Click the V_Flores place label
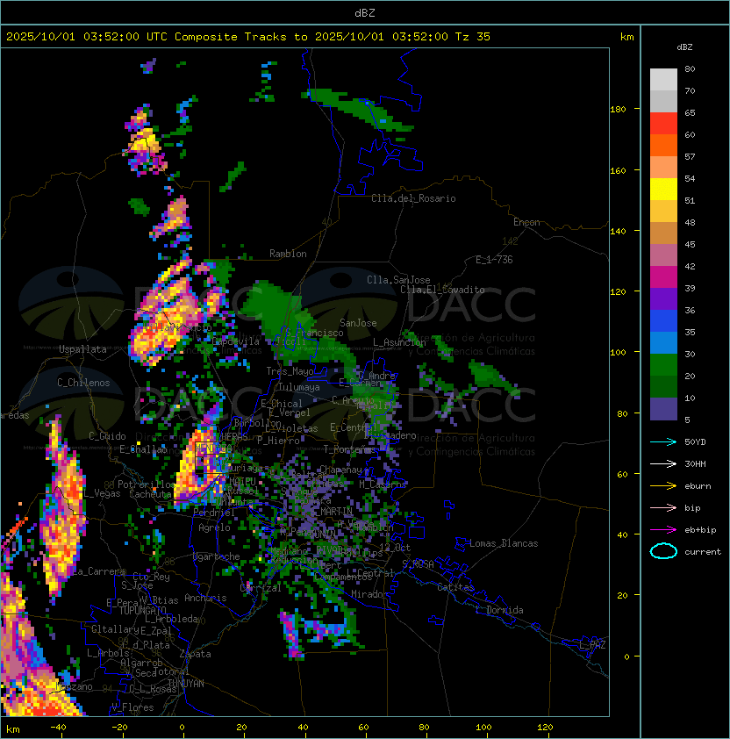 [132, 707]
